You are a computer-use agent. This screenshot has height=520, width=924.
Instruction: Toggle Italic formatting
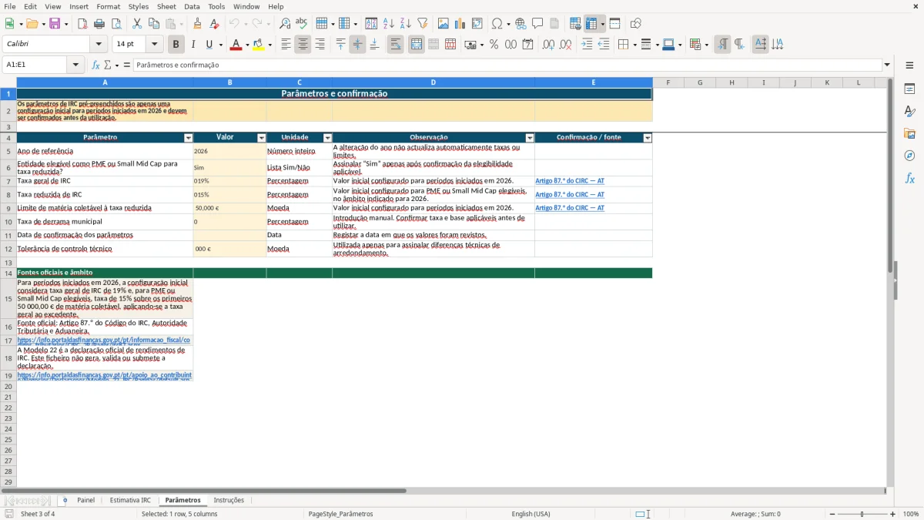193,45
